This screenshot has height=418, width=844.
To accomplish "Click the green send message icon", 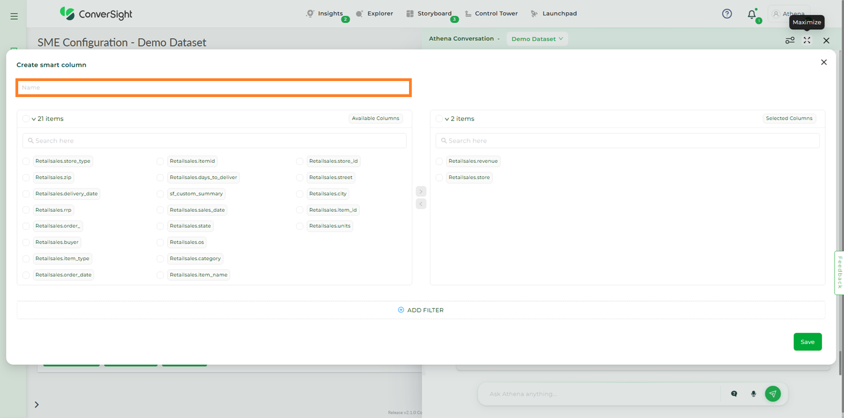I will (773, 394).
